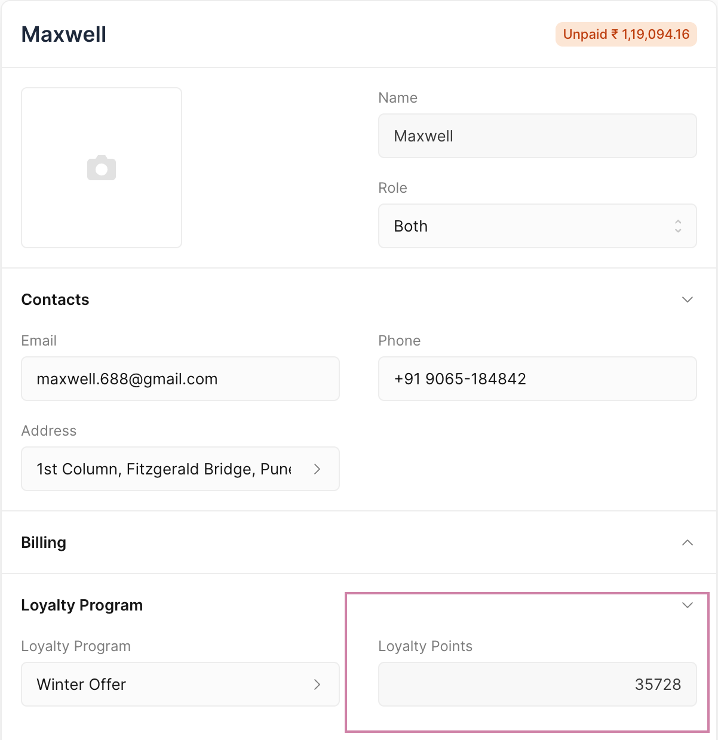
Task: Click the Billing section heading
Action: tap(44, 542)
